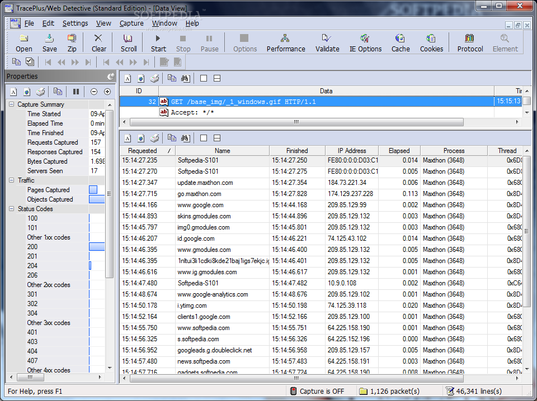Image resolution: width=537 pixels, height=401 pixels.
Task: Toggle the pin on the Properties panel
Action: (111, 76)
